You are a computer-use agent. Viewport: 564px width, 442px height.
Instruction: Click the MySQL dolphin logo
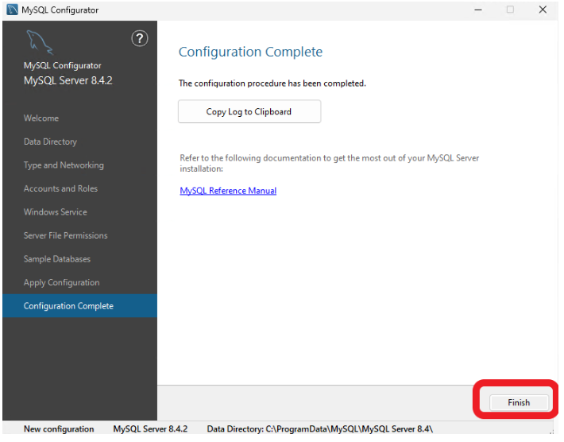pyautogui.click(x=40, y=43)
